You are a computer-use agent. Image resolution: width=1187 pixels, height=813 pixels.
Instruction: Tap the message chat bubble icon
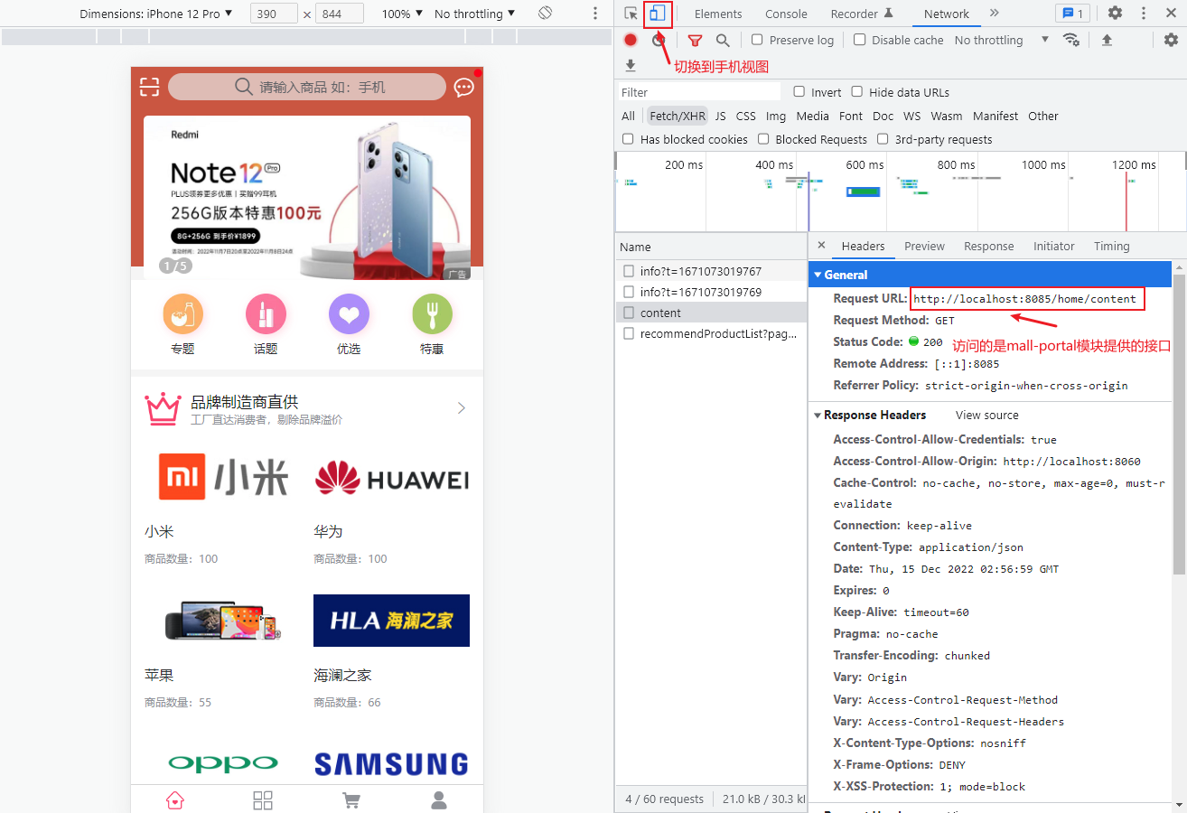click(x=463, y=87)
